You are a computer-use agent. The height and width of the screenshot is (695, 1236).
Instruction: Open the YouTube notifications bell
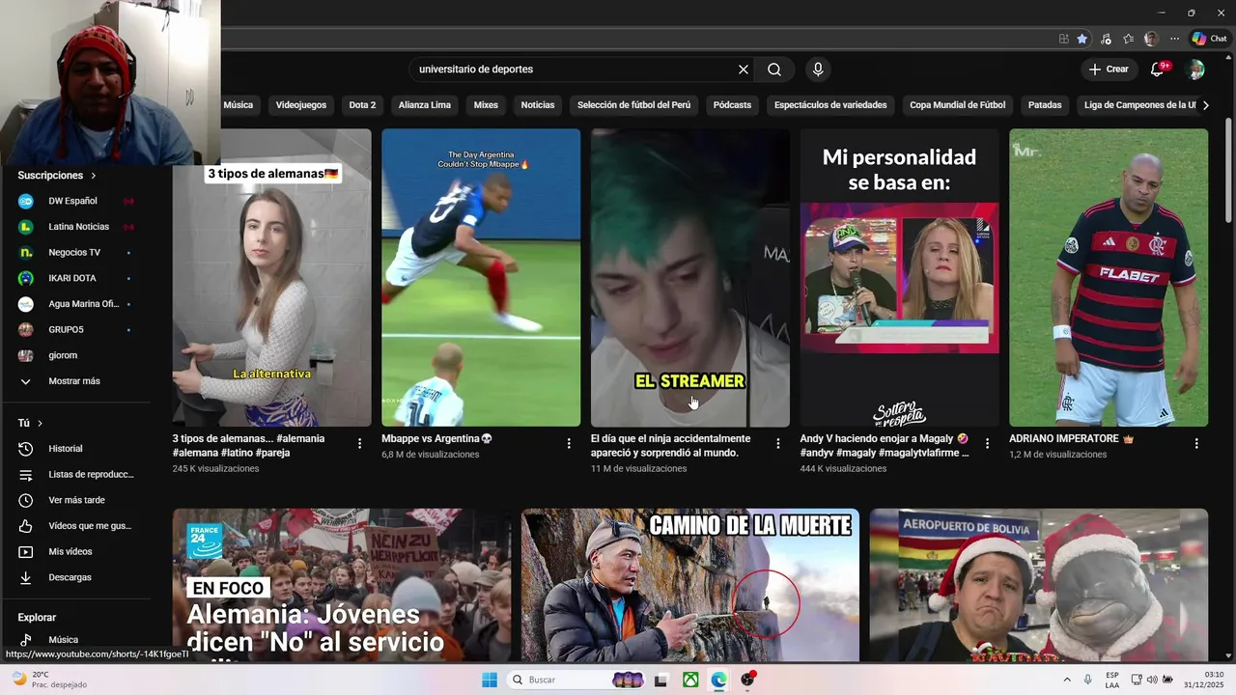pos(1158,69)
